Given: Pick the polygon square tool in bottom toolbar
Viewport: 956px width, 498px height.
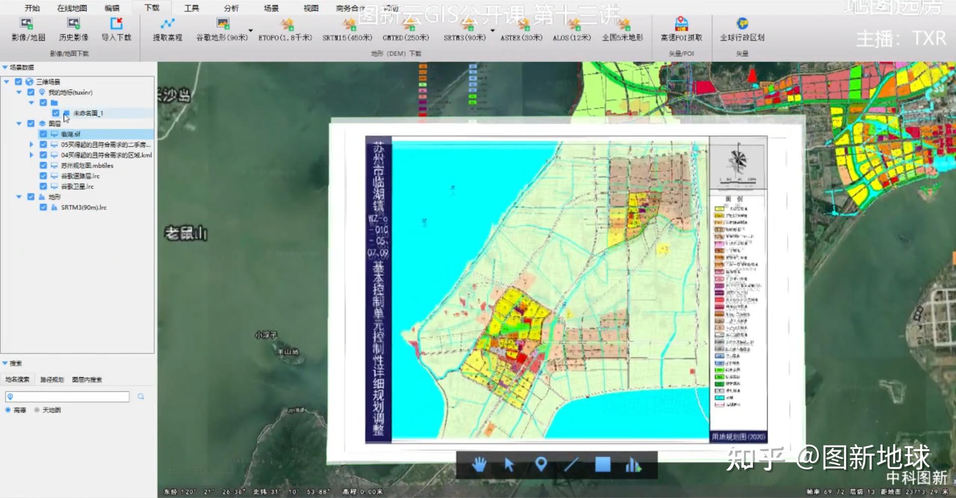Looking at the screenshot, I should pyautogui.click(x=602, y=465).
